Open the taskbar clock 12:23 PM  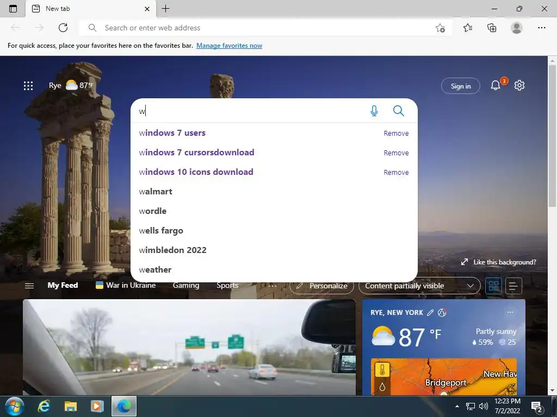pos(508,406)
